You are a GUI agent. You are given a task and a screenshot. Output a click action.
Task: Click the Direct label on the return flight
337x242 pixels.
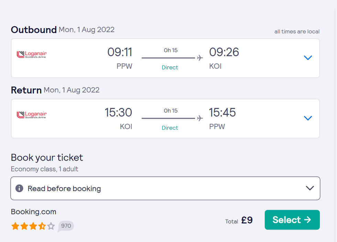point(170,128)
